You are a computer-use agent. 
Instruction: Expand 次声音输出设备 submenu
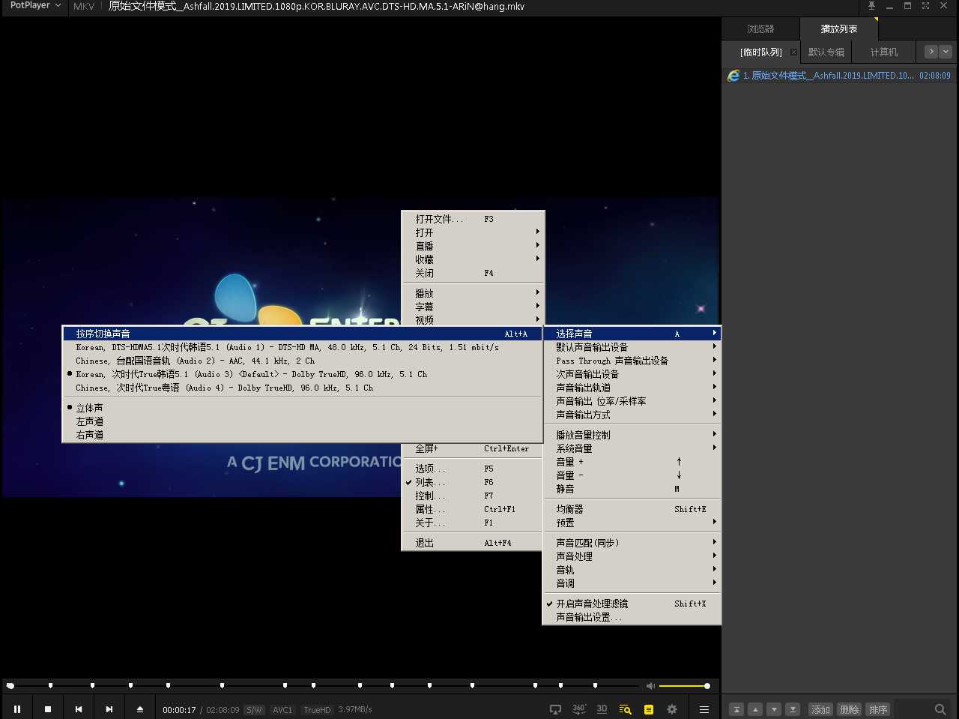632,374
